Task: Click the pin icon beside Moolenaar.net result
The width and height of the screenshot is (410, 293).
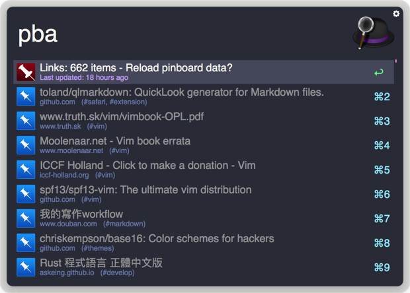Action: click(x=26, y=145)
